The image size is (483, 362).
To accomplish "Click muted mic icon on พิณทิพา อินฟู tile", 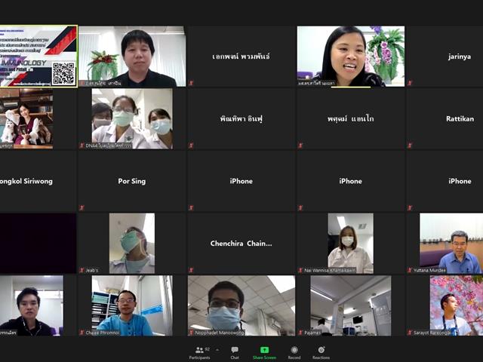I will click(191, 146).
